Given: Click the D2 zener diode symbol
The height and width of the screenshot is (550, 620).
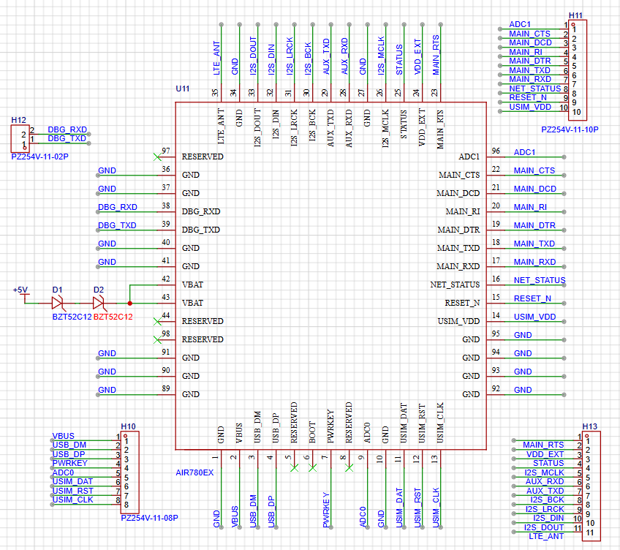Looking at the screenshot, I should (x=99, y=304).
